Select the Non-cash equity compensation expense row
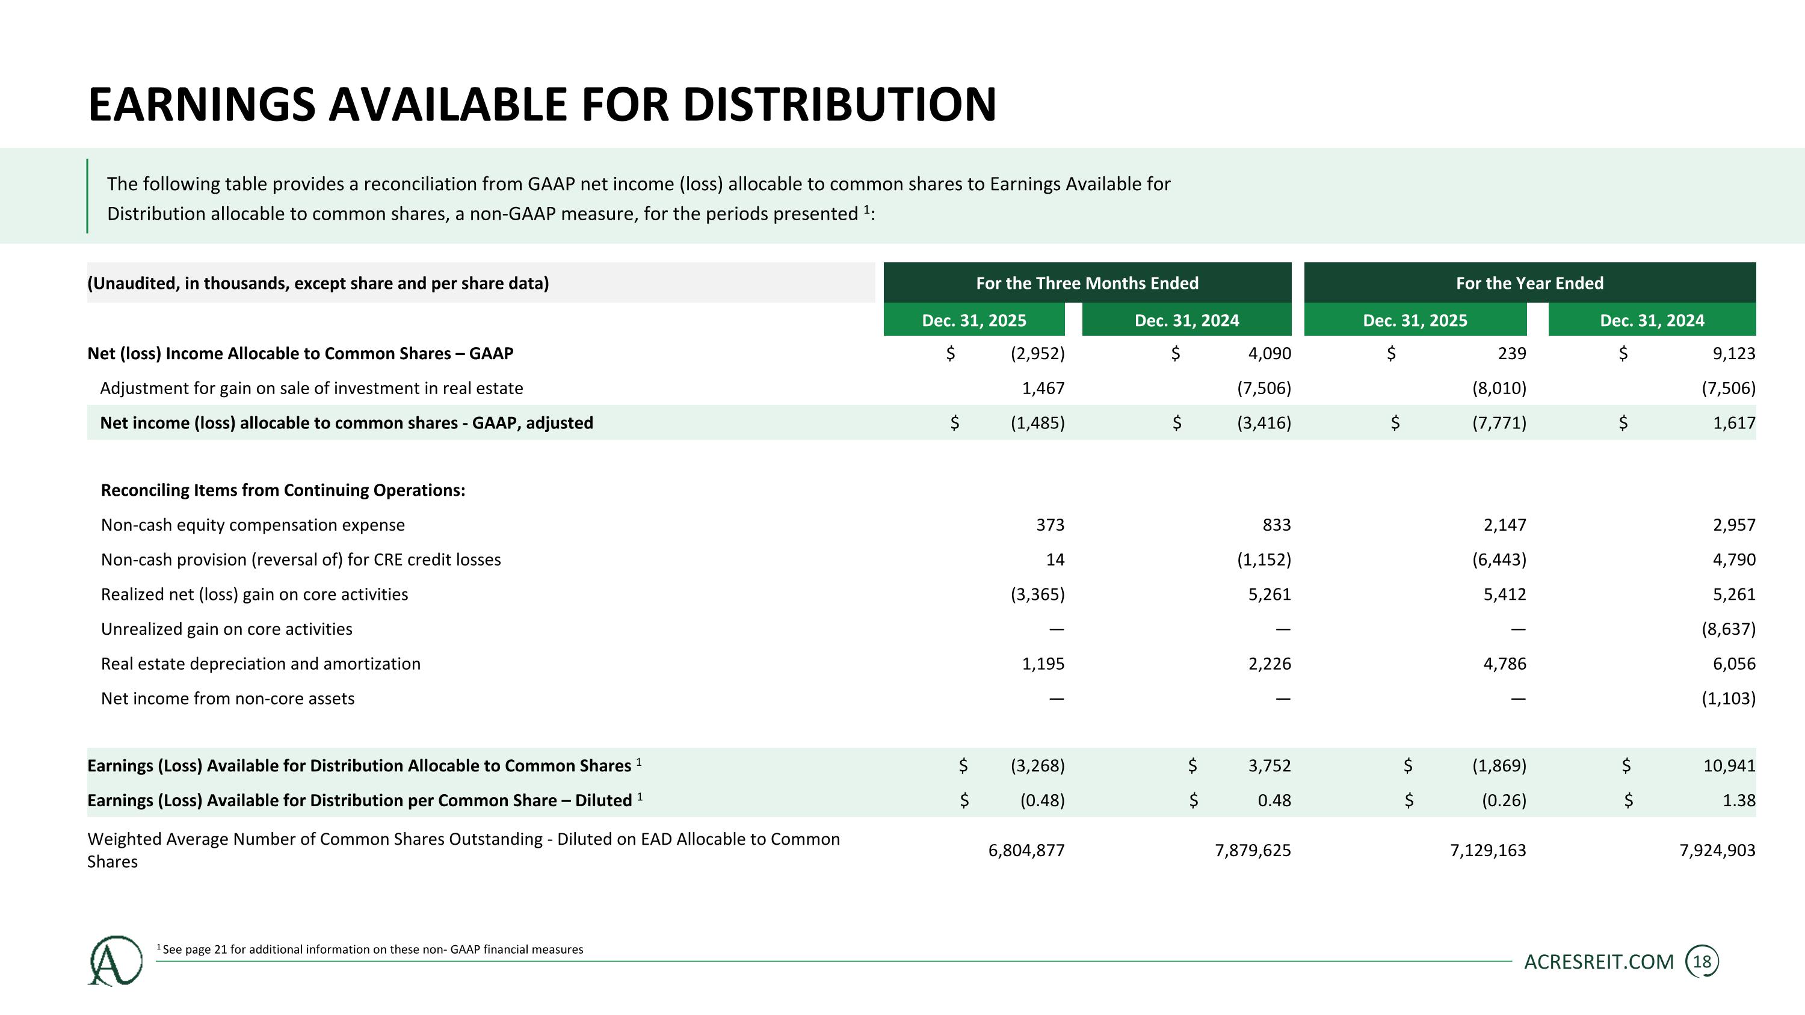The width and height of the screenshot is (1805, 1015). pos(921,525)
